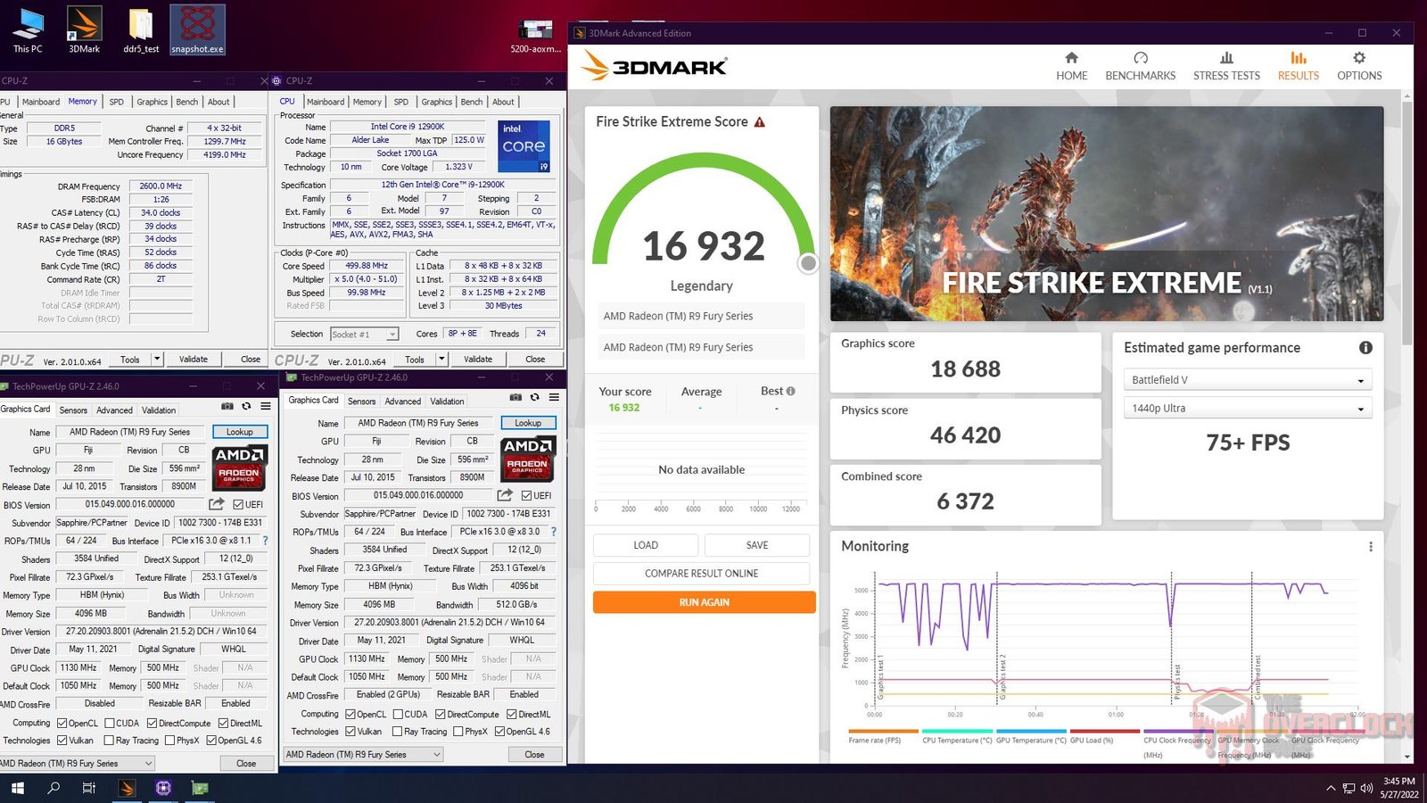
Task: Toggle the Ray Tracing checkbox
Action: pos(398,732)
